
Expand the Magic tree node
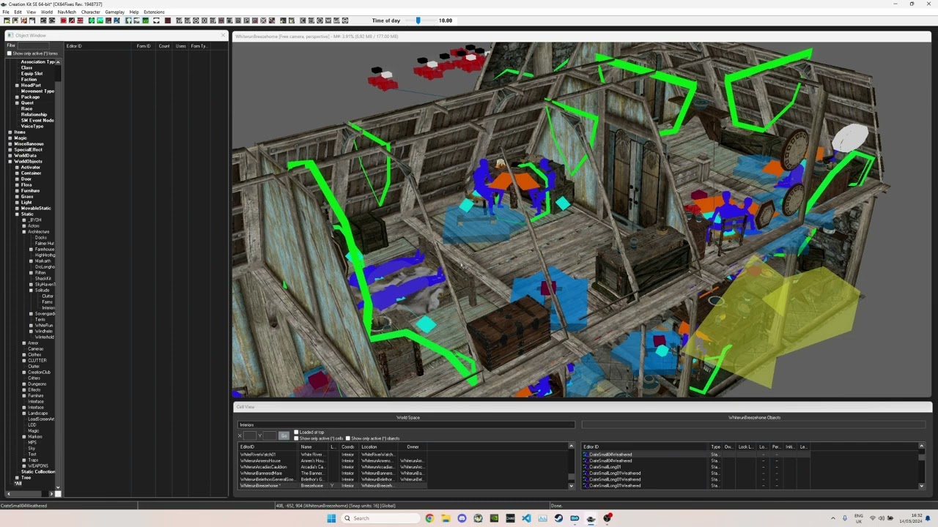pos(10,138)
